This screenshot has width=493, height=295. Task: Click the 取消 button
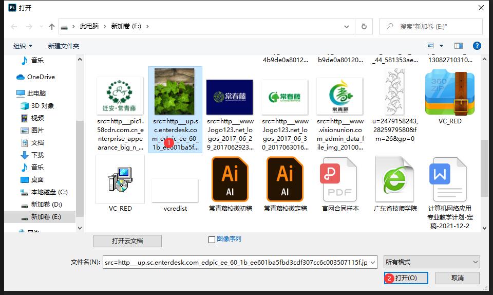click(458, 278)
